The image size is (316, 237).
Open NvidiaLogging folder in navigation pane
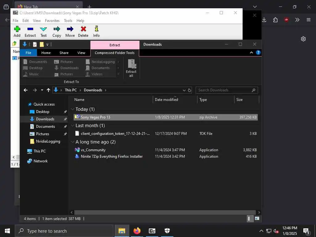48,141
